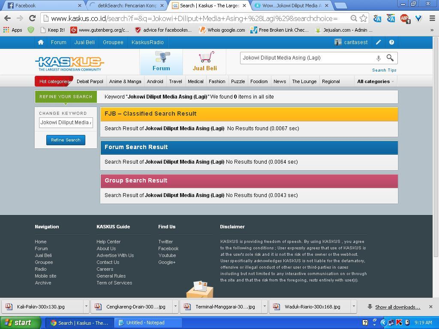
Task: Select the Anime & Manga category
Action: click(125, 81)
